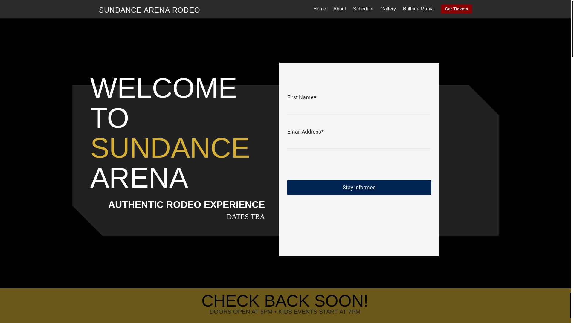574x323 pixels.
Task: Open the Schedule menu item
Action: (x=363, y=9)
